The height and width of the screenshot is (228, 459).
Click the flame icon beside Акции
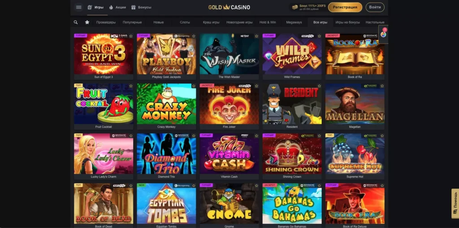click(111, 7)
